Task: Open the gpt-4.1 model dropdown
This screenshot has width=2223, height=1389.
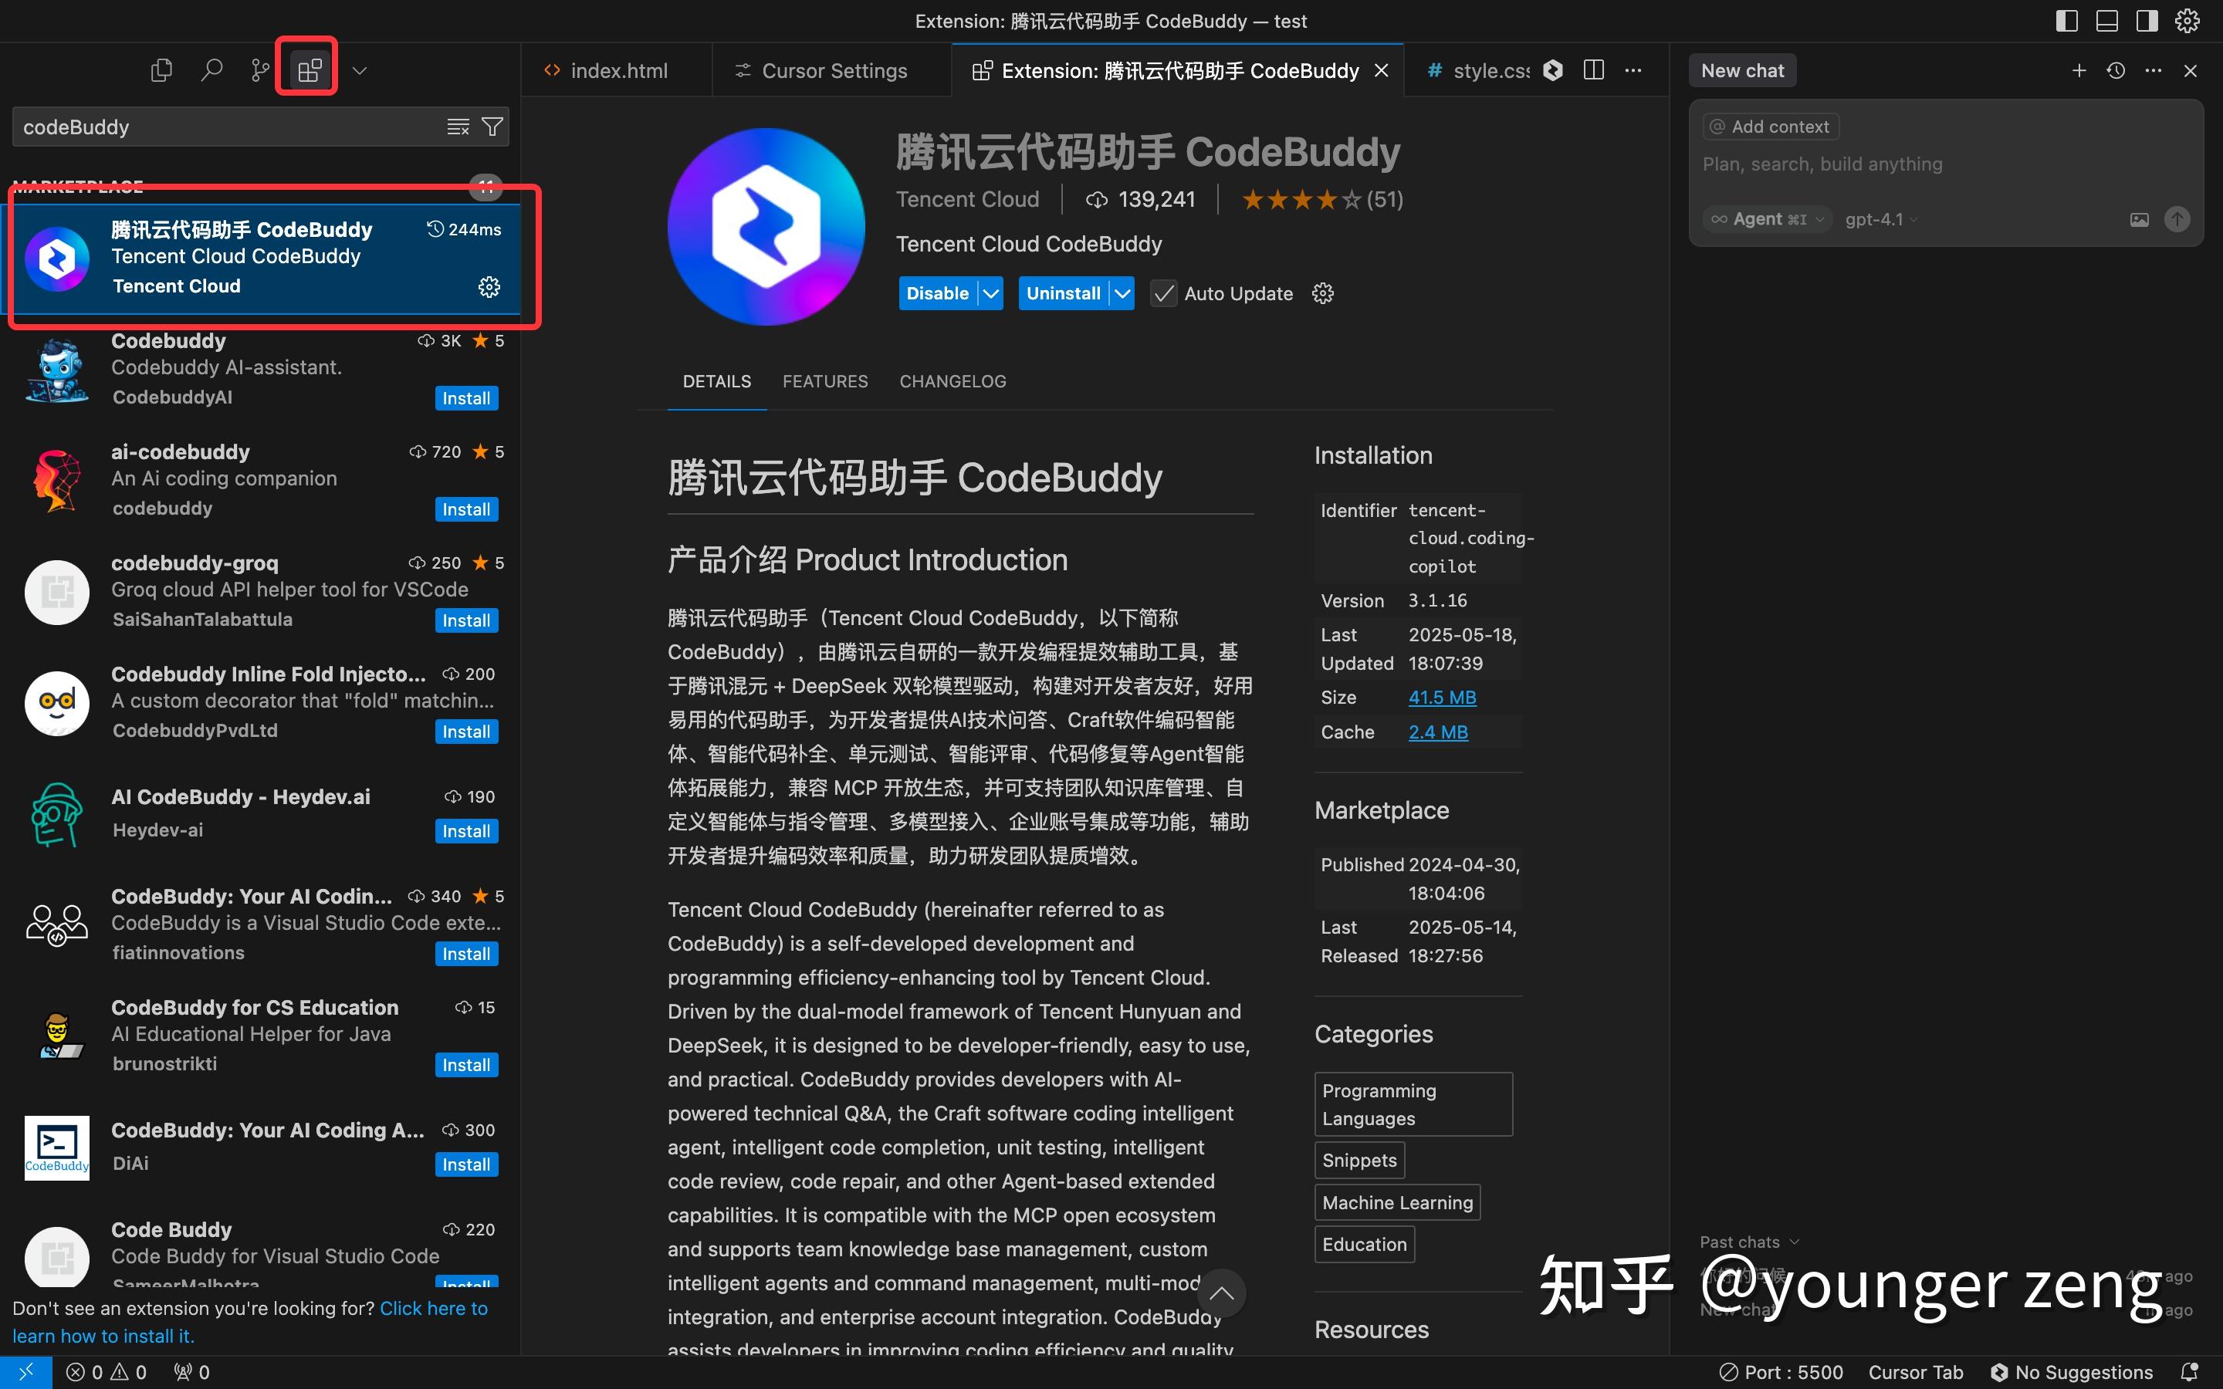Action: pyautogui.click(x=1880, y=218)
